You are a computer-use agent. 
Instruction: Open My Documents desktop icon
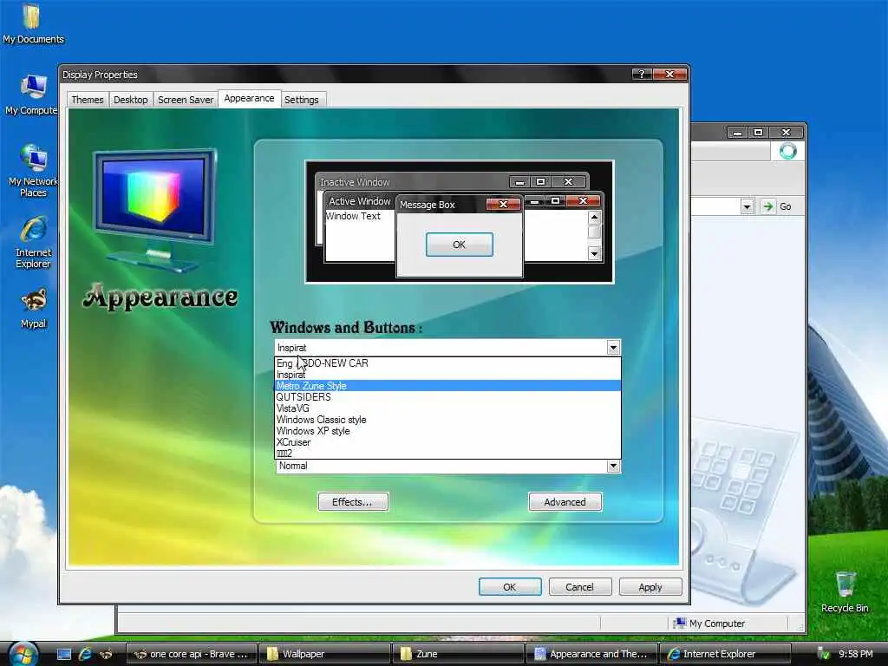click(32, 23)
